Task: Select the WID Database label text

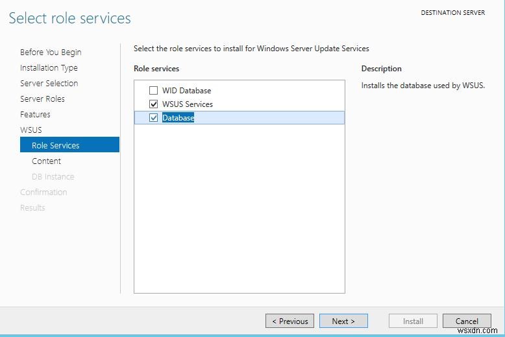Action: (186, 90)
